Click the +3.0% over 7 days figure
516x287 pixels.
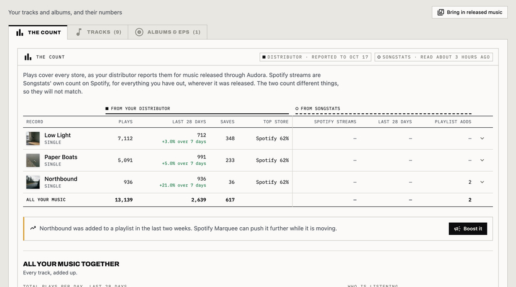[x=184, y=142]
